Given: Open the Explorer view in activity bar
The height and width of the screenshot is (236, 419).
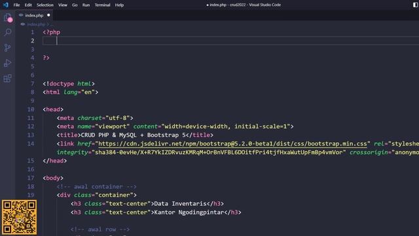Looking at the screenshot, I should pyautogui.click(x=8, y=18).
